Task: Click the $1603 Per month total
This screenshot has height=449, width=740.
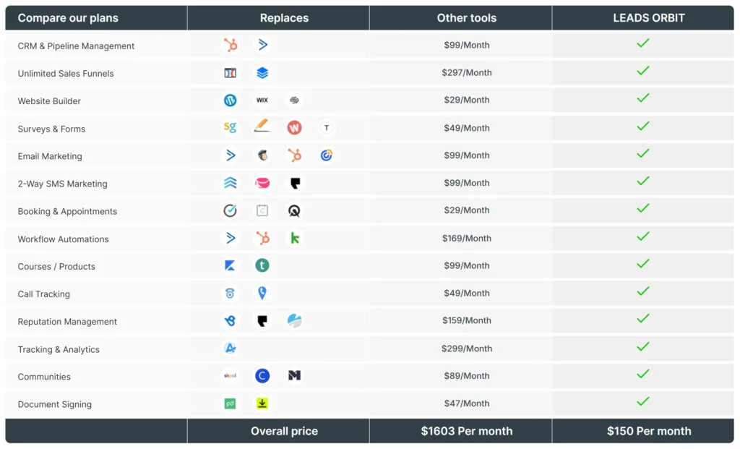Action: [466, 431]
